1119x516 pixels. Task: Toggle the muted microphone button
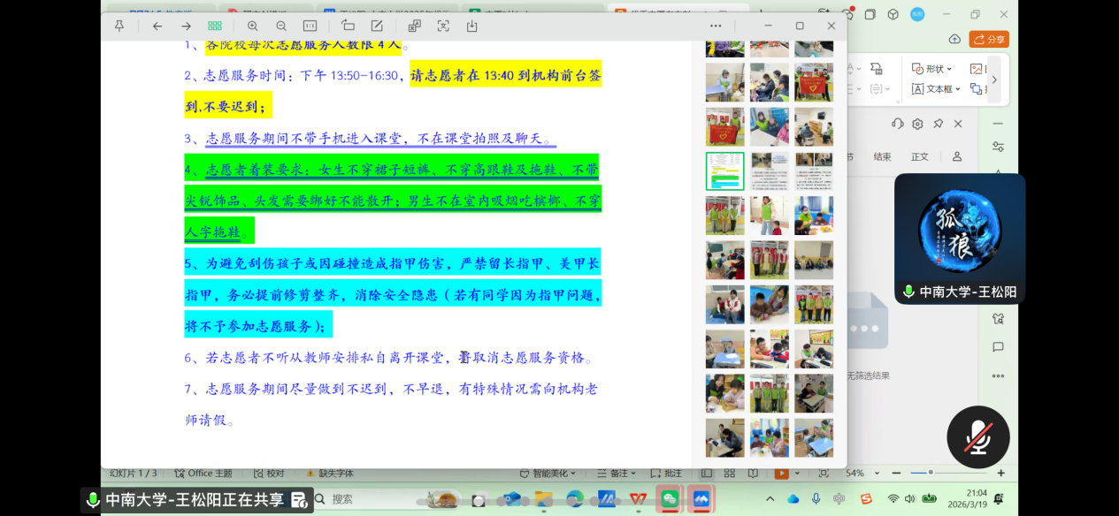[977, 437]
